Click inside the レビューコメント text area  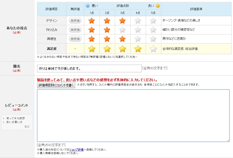click(x=133, y=116)
